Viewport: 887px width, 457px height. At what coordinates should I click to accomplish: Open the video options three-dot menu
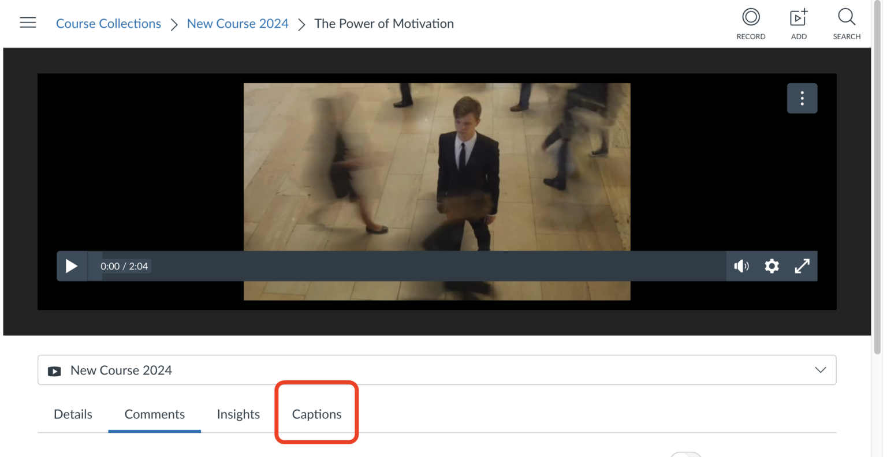(802, 98)
